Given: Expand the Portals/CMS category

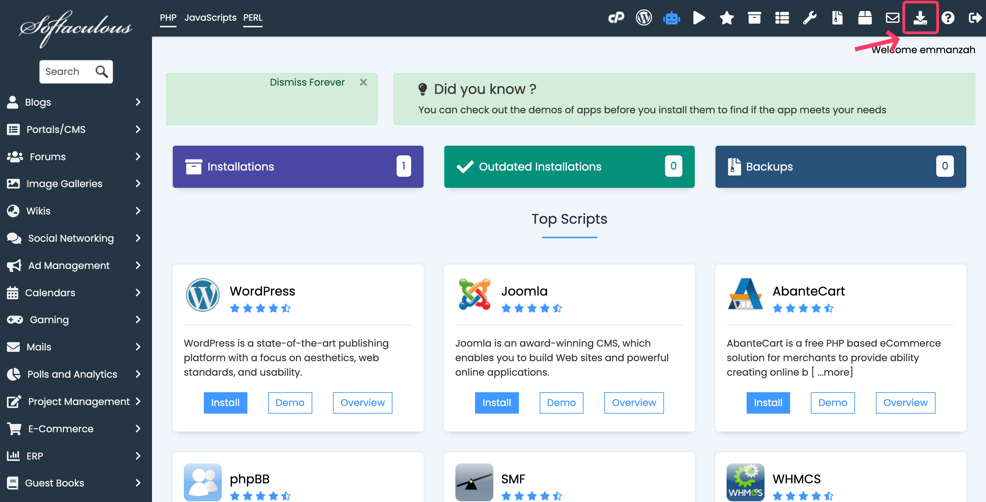Looking at the screenshot, I should (x=76, y=129).
